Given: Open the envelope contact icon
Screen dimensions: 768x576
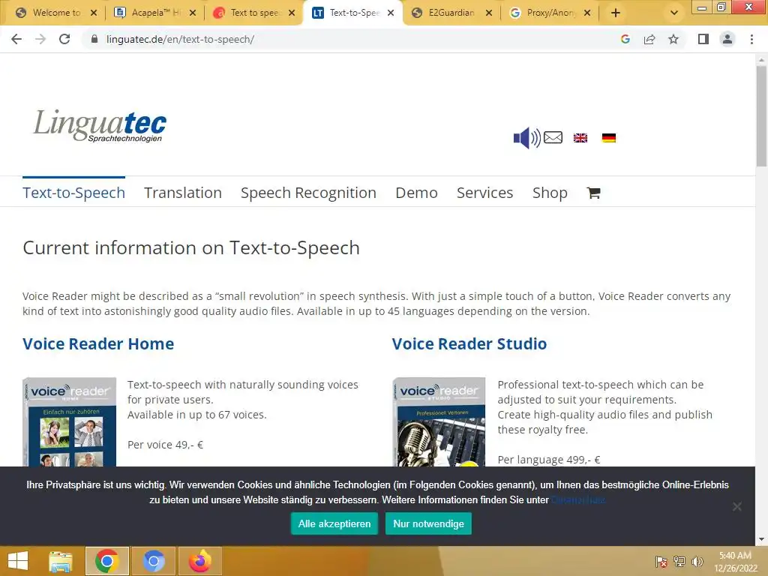Looking at the screenshot, I should tap(553, 138).
